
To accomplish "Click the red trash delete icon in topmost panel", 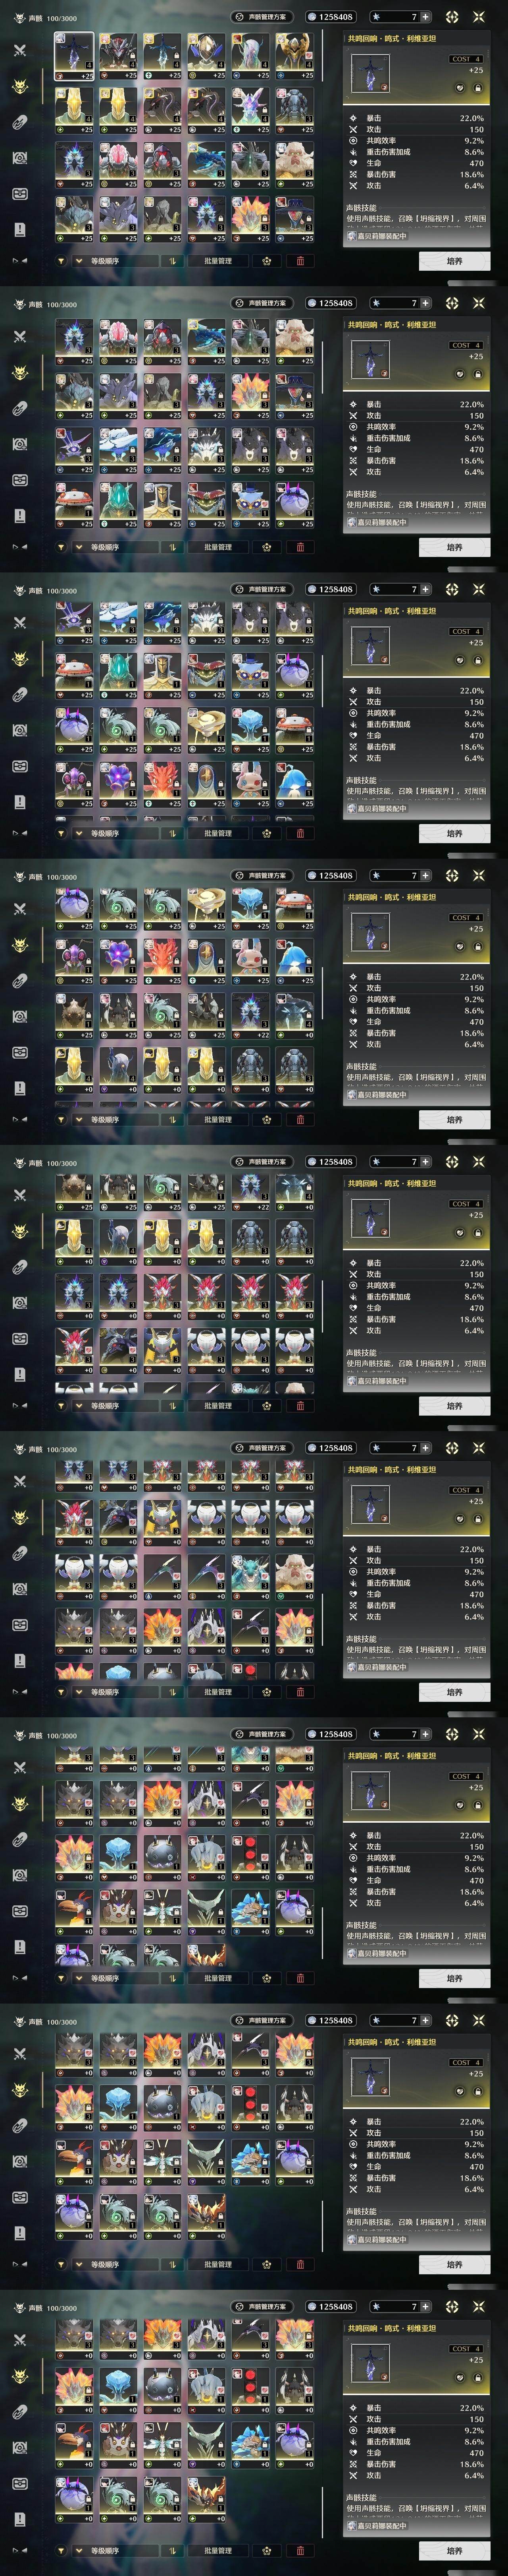I will (300, 261).
